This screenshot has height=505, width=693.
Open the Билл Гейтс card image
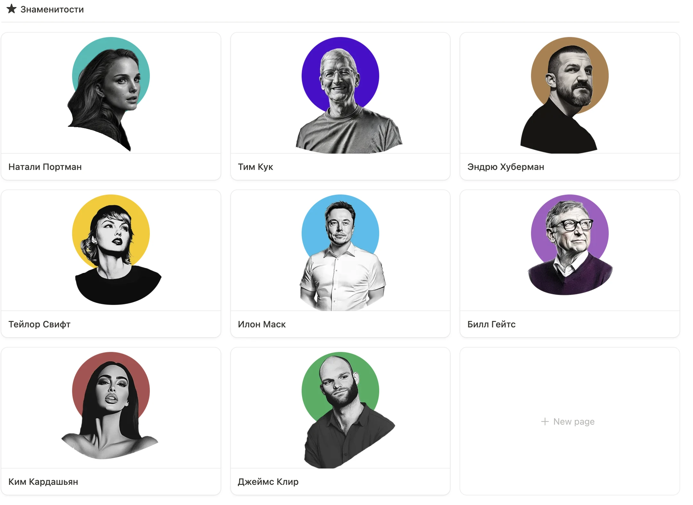coord(570,251)
